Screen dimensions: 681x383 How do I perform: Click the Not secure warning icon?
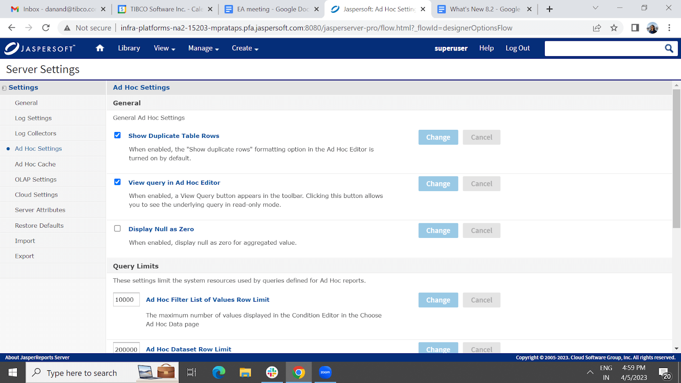click(x=67, y=28)
